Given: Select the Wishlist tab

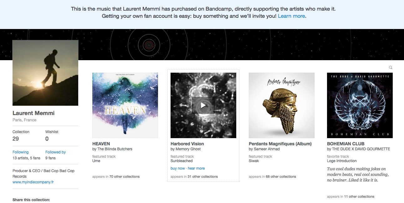Looking at the screenshot, I should pos(52,135).
